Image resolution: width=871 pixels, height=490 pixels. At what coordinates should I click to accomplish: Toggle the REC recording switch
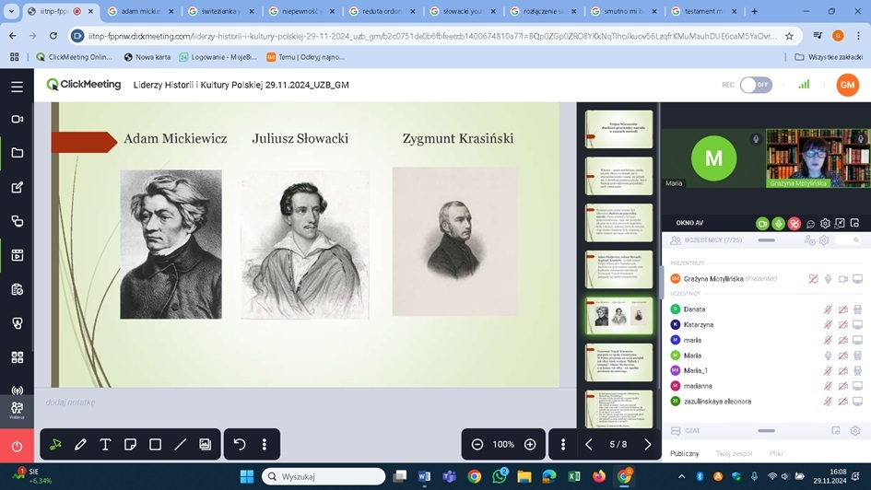point(756,85)
